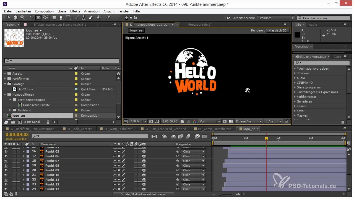Select the Eraser tool

tap(90, 18)
